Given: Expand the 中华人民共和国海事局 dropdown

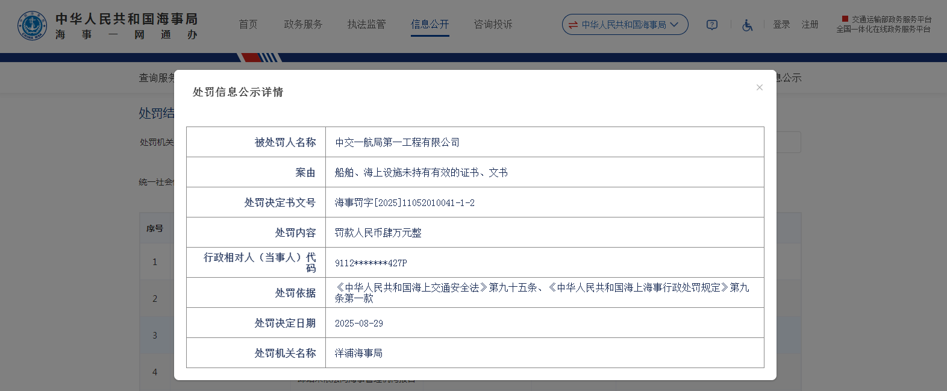Looking at the screenshot, I should [625, 25].
